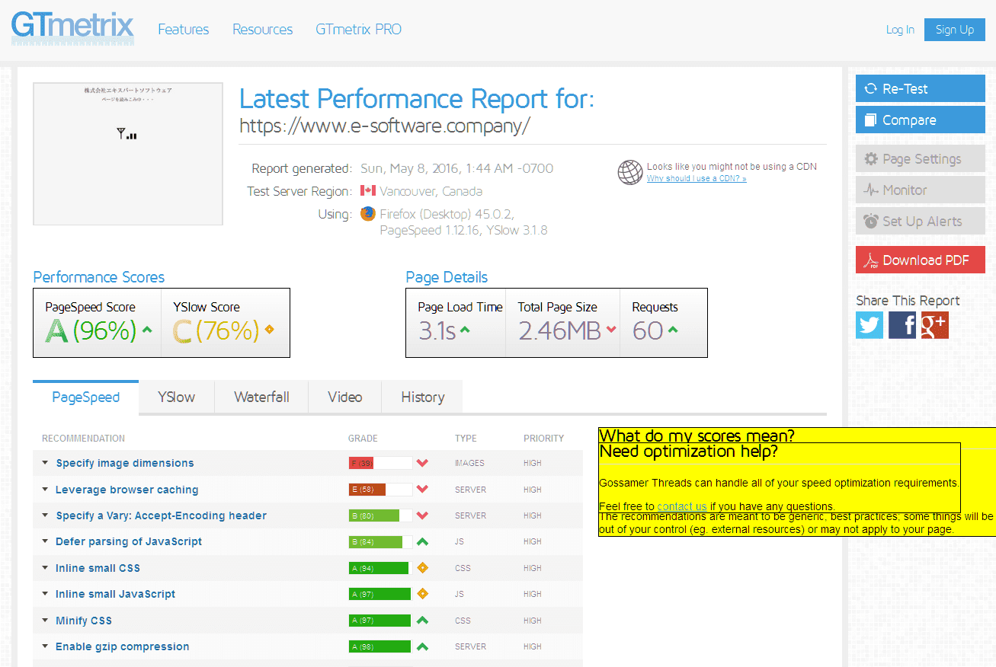Click the YSlow Score diamond indicator
This screenshot has height=667, width=996.
coord(268,330)
